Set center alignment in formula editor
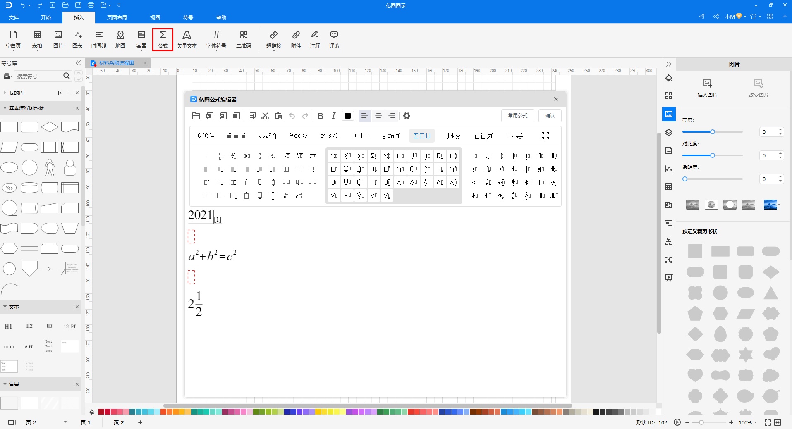The width and height of the screenshot is (792, 429). [x=378, y=116]
